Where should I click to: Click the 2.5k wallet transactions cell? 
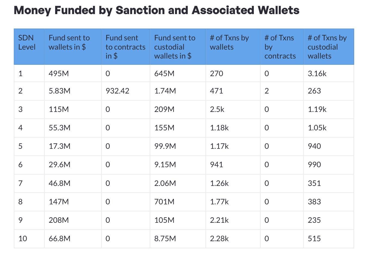pos(217,109)
